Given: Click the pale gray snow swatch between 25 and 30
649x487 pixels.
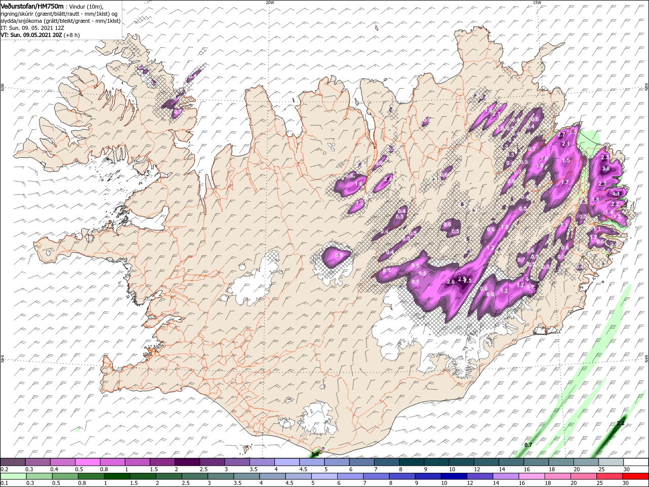Looking at the screenshot, I should 610,462.
